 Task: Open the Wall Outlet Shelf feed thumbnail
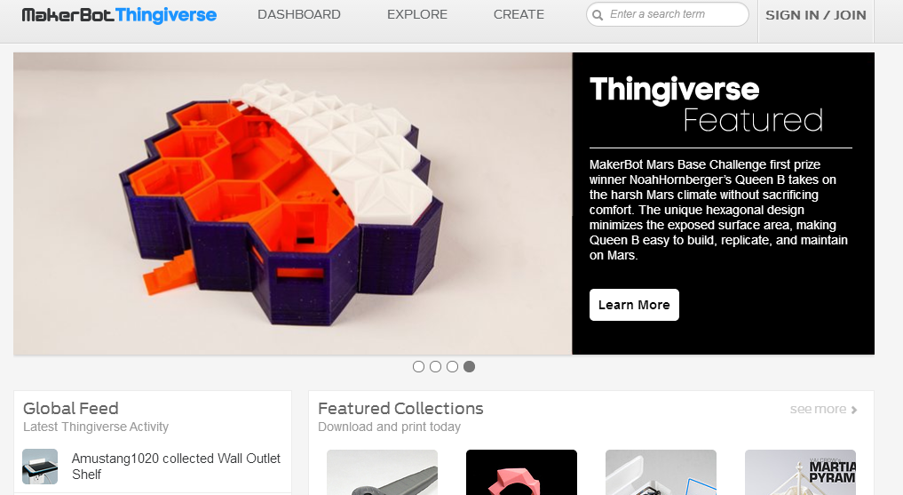(40, 467)
